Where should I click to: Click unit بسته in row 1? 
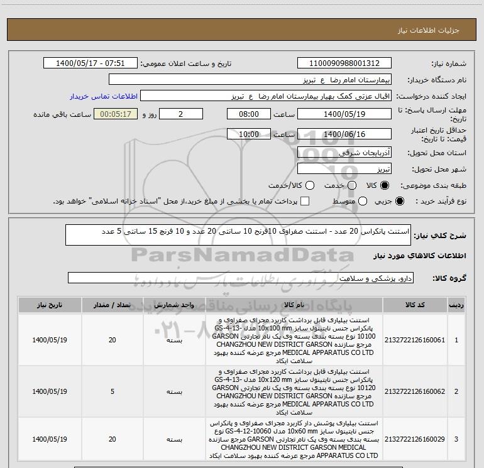[x=174, y=340]
